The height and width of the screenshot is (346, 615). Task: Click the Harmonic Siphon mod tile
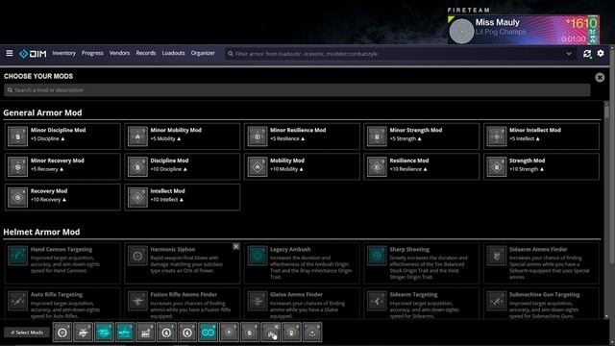183,262
